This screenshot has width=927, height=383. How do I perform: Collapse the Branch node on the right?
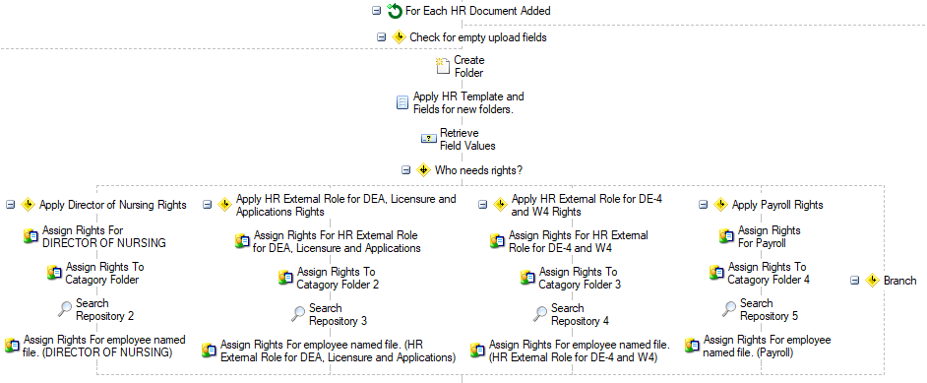[854, 281]
